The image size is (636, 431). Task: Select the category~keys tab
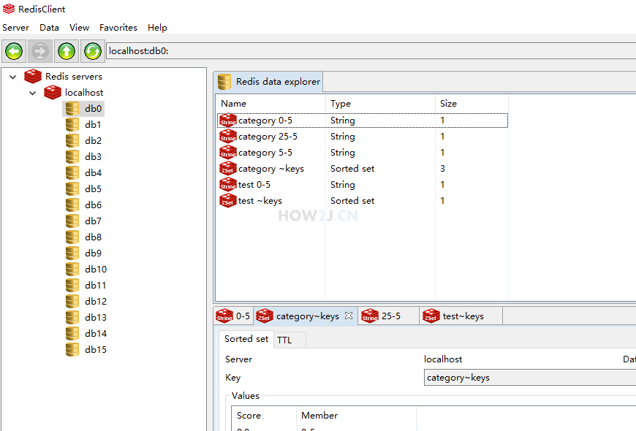pos(306,316)
